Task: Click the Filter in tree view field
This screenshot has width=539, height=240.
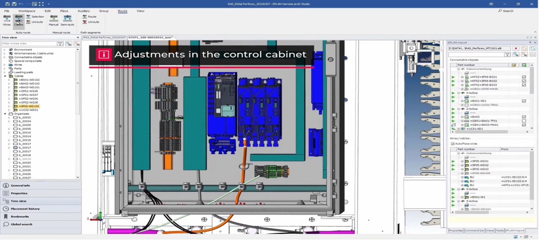Action: 29,44
